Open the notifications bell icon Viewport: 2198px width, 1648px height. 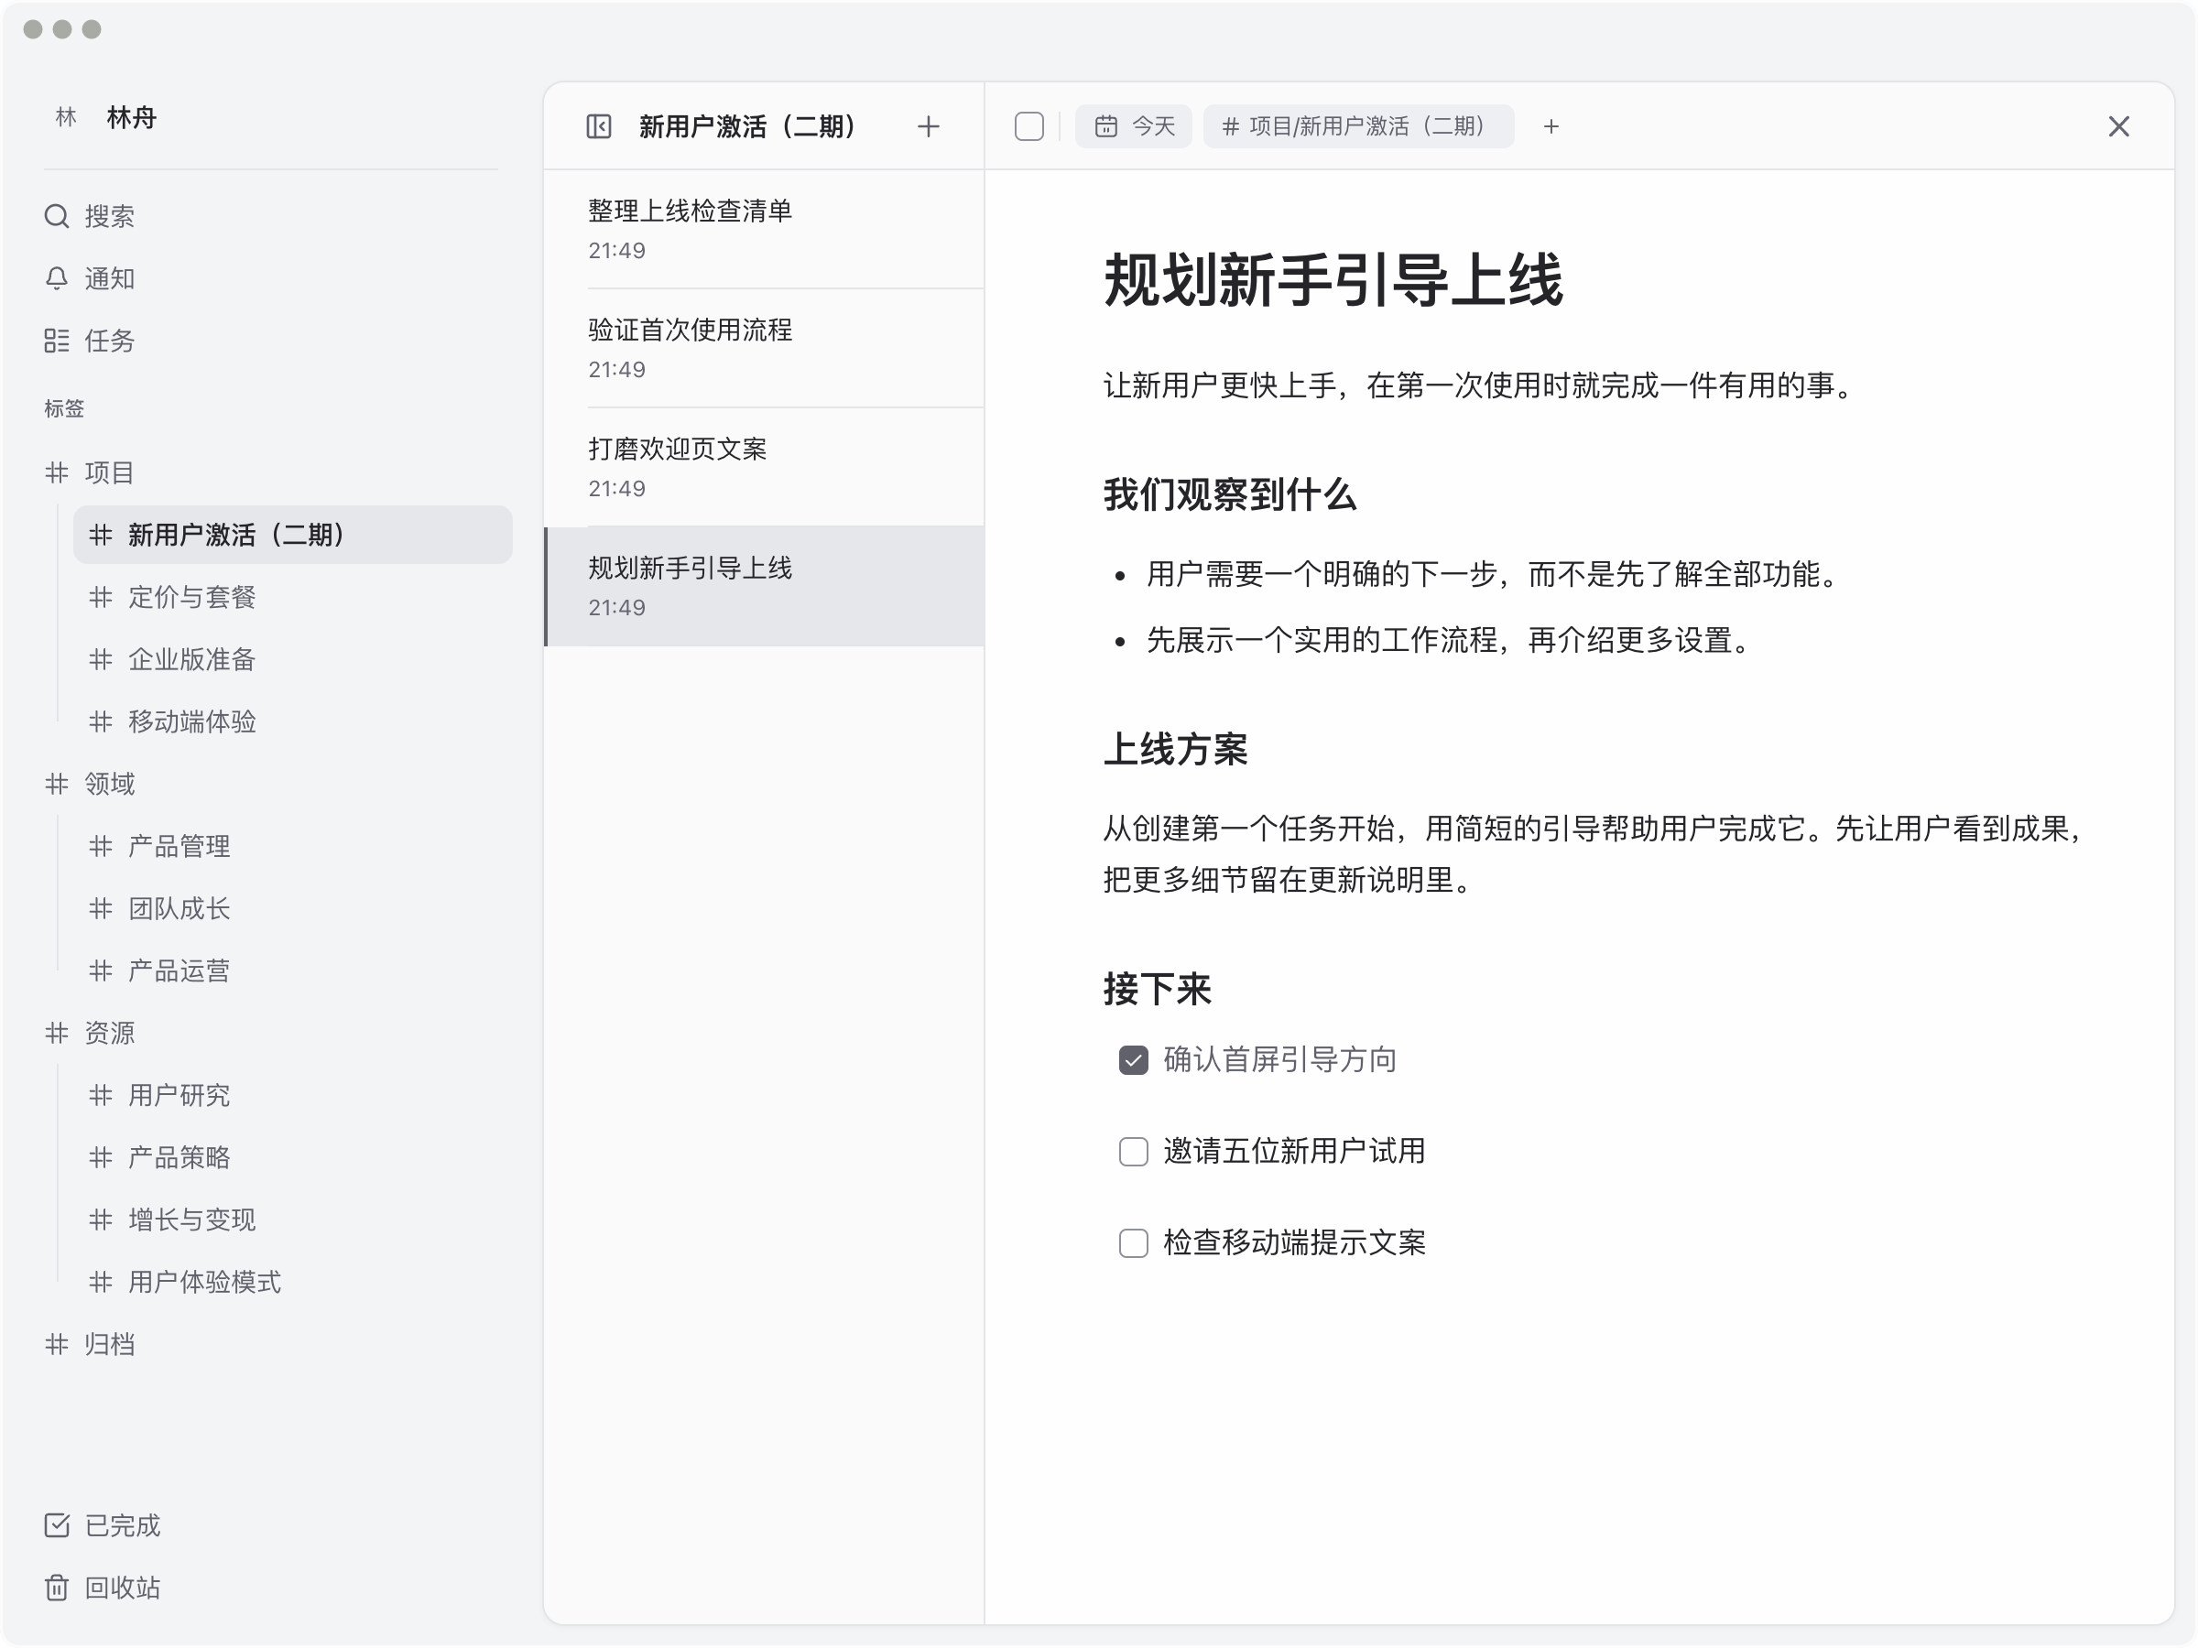[x=57, y=278]
